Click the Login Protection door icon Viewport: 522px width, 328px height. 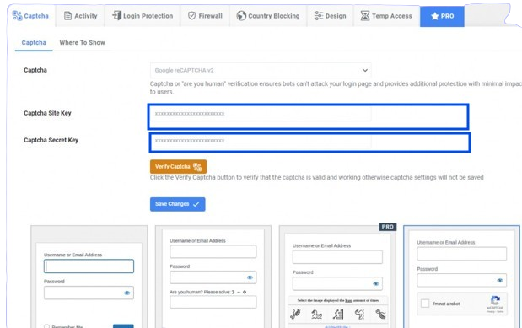pyautogui.click(x=116, y=15)
